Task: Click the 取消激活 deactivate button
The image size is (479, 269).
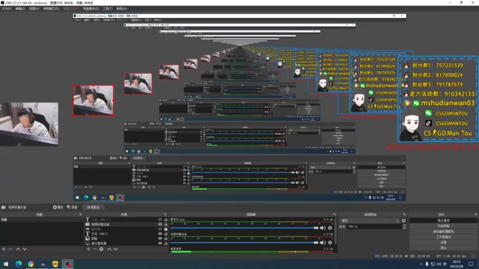Action: (x=93, y=207)
